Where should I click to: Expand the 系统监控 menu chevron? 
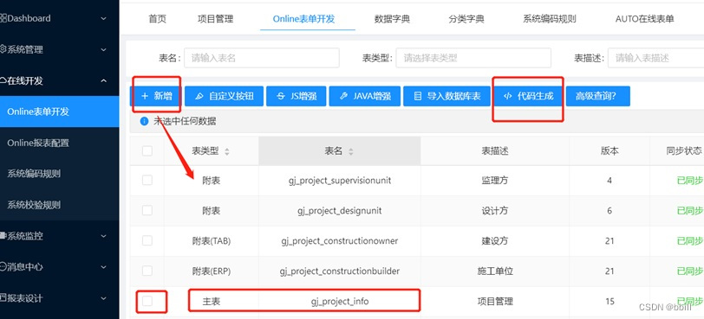(x=104, y=236)
